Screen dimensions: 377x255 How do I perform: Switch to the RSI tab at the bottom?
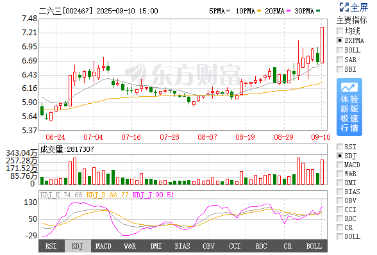coord(51,246)
